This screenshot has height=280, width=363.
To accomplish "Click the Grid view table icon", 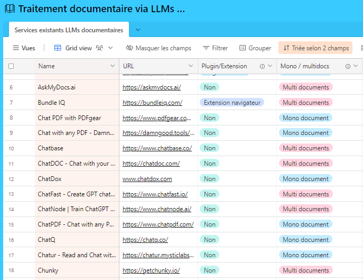I will coord(58,48).
